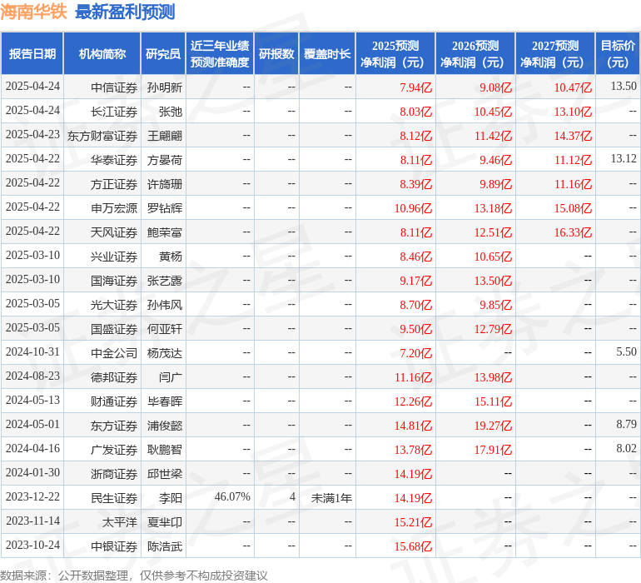This screenshot has height=583, width=641.
Task: Select the 机构简称 column header
Action: (x=102, y=53)
